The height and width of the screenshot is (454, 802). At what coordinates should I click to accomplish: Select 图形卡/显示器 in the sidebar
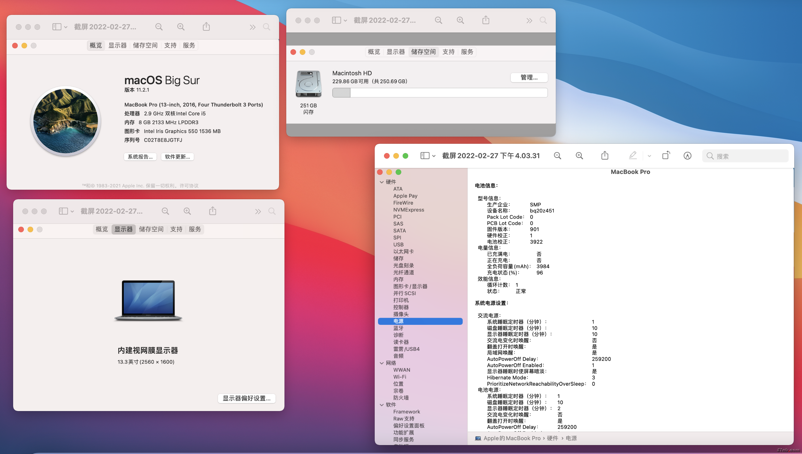point(410,286)
